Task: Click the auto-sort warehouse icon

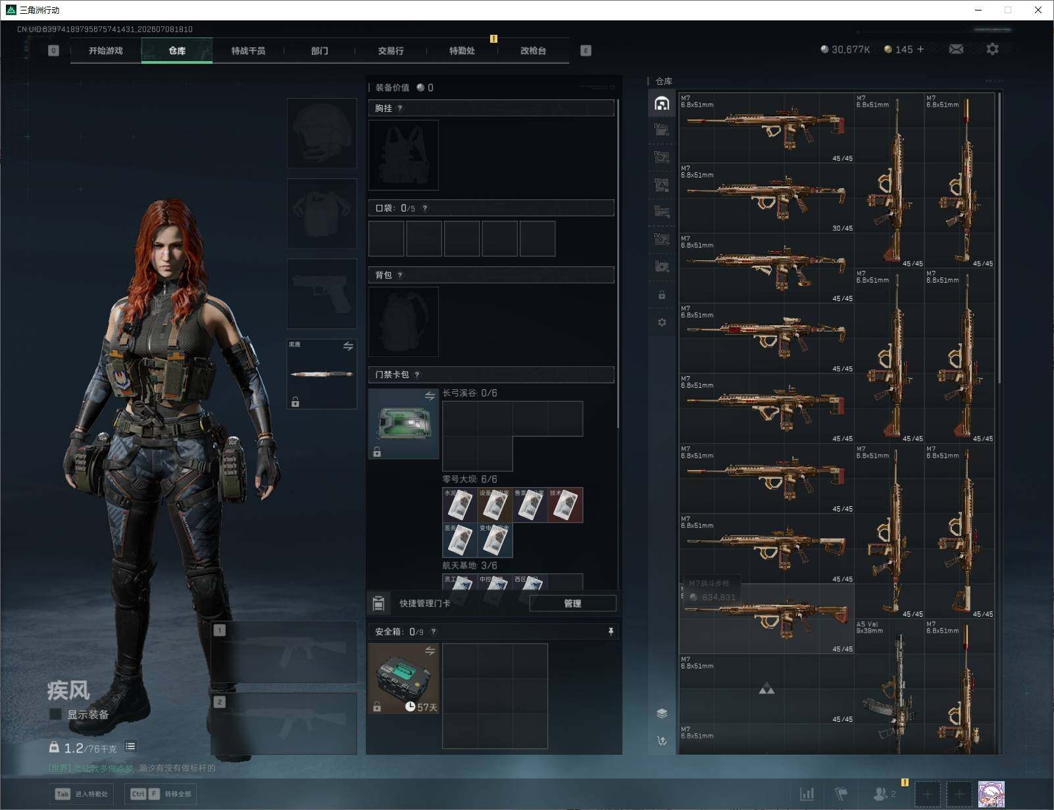Action: pyautogui.click(x=662, y=741)
